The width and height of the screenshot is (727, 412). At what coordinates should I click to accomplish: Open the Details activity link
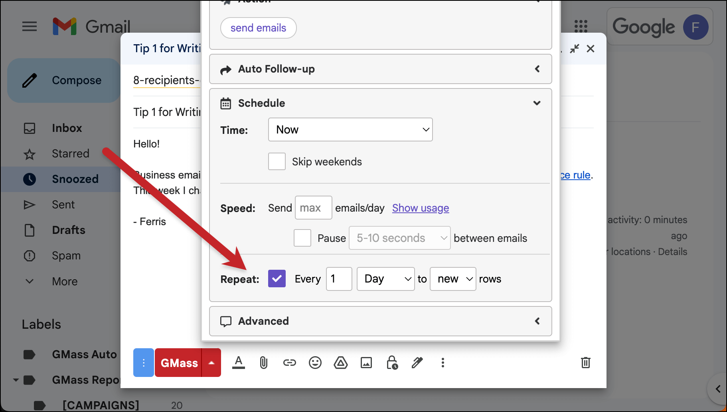pos(672,252)
